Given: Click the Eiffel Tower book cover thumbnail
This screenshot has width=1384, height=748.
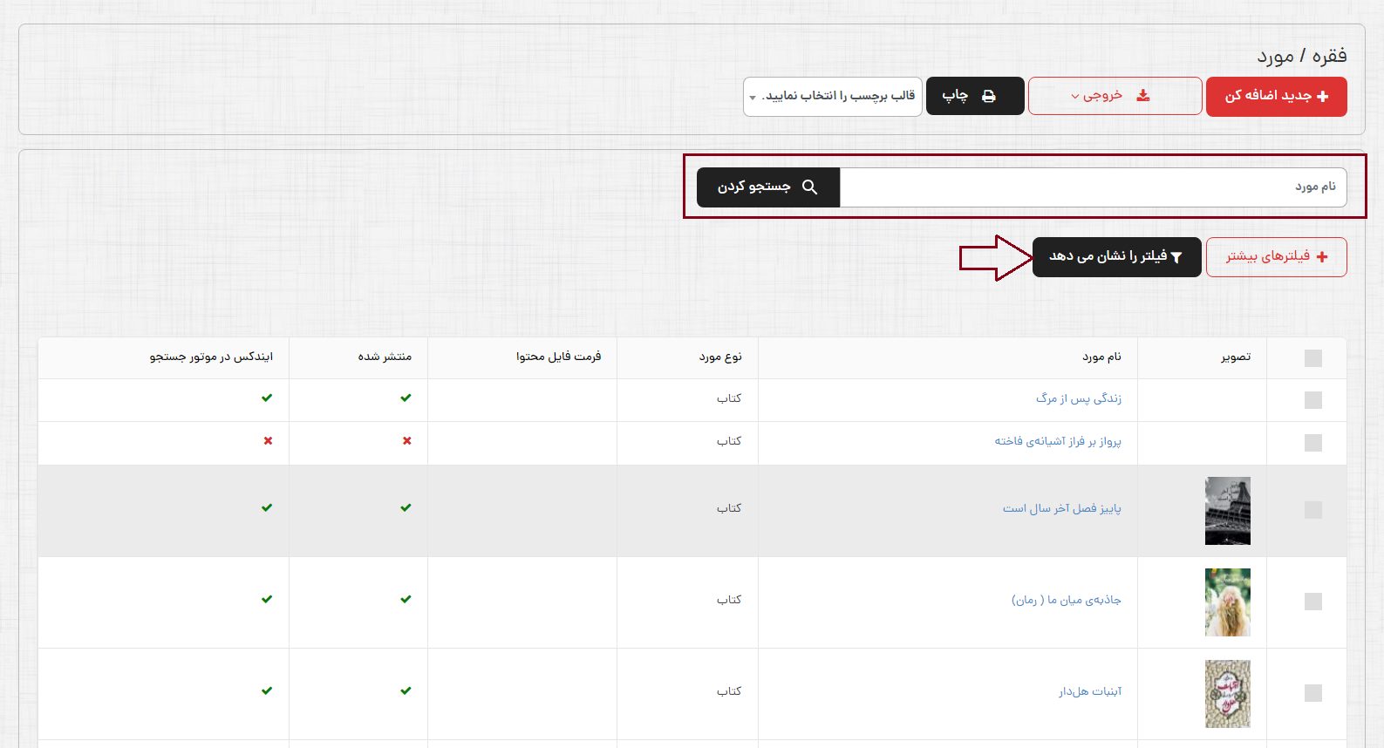Looking at the screenshot, I should [1227, 511].
